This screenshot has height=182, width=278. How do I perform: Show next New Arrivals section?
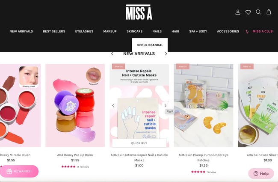[x=166, y=54]
